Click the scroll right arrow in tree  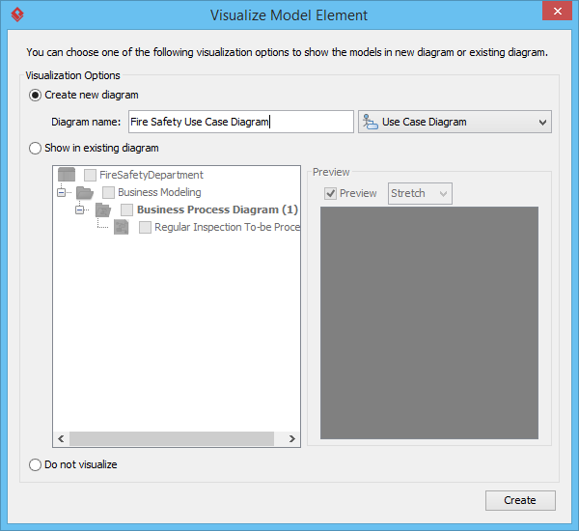[x=292, y=438]
